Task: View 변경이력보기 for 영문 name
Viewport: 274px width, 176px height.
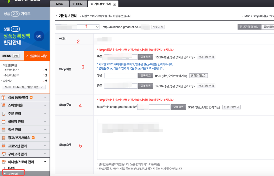Action: 198,76
